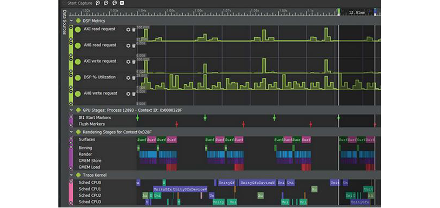Screen dimensions: 440x208
Task: Select UnityGfxDeviceW block on Sched CPU1
Action: (190, 190)
